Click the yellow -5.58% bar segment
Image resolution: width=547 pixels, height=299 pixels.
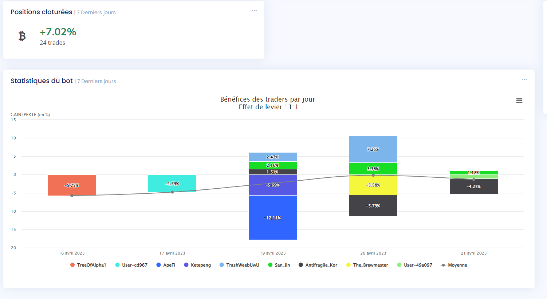tap(373, 190)
